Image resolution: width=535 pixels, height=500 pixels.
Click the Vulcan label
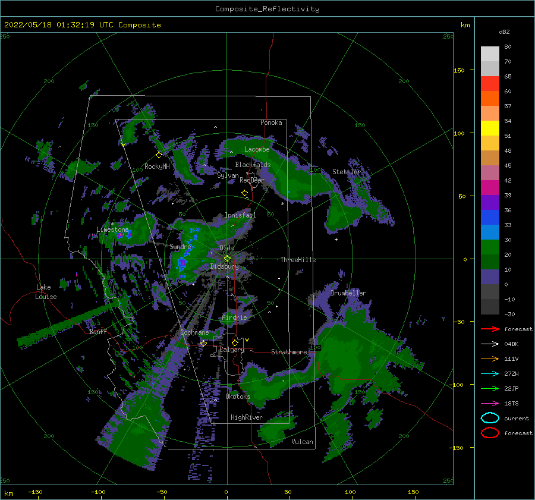pos(303,441)
